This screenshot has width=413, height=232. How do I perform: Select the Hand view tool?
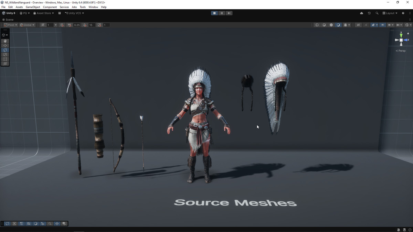pos(5,41)
